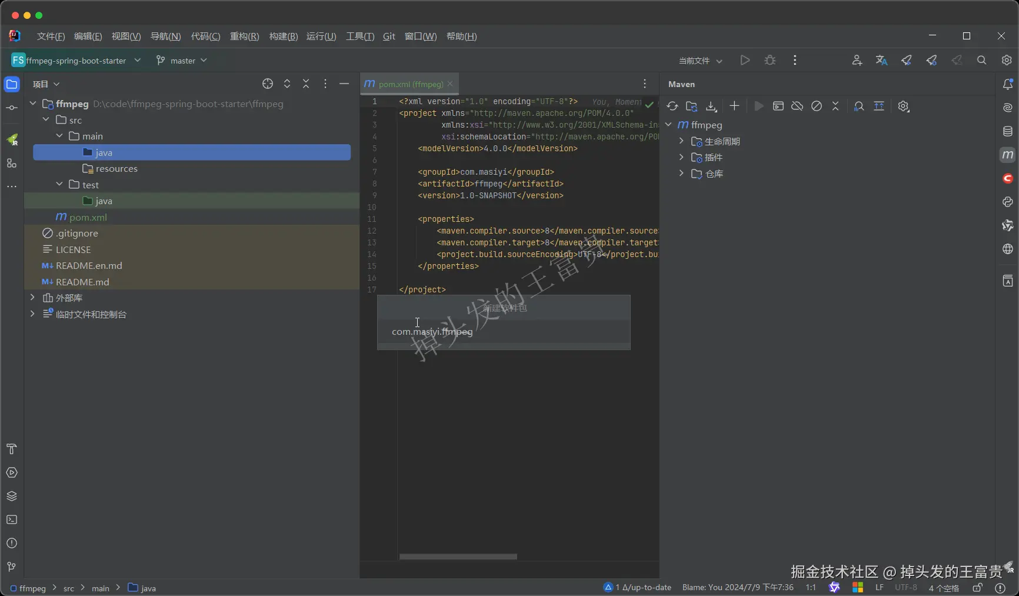This screenshot has height=596, width=1019.
Task: Open the 重构(R) menu
Action: pyautogui.click(x=244, y=36)
